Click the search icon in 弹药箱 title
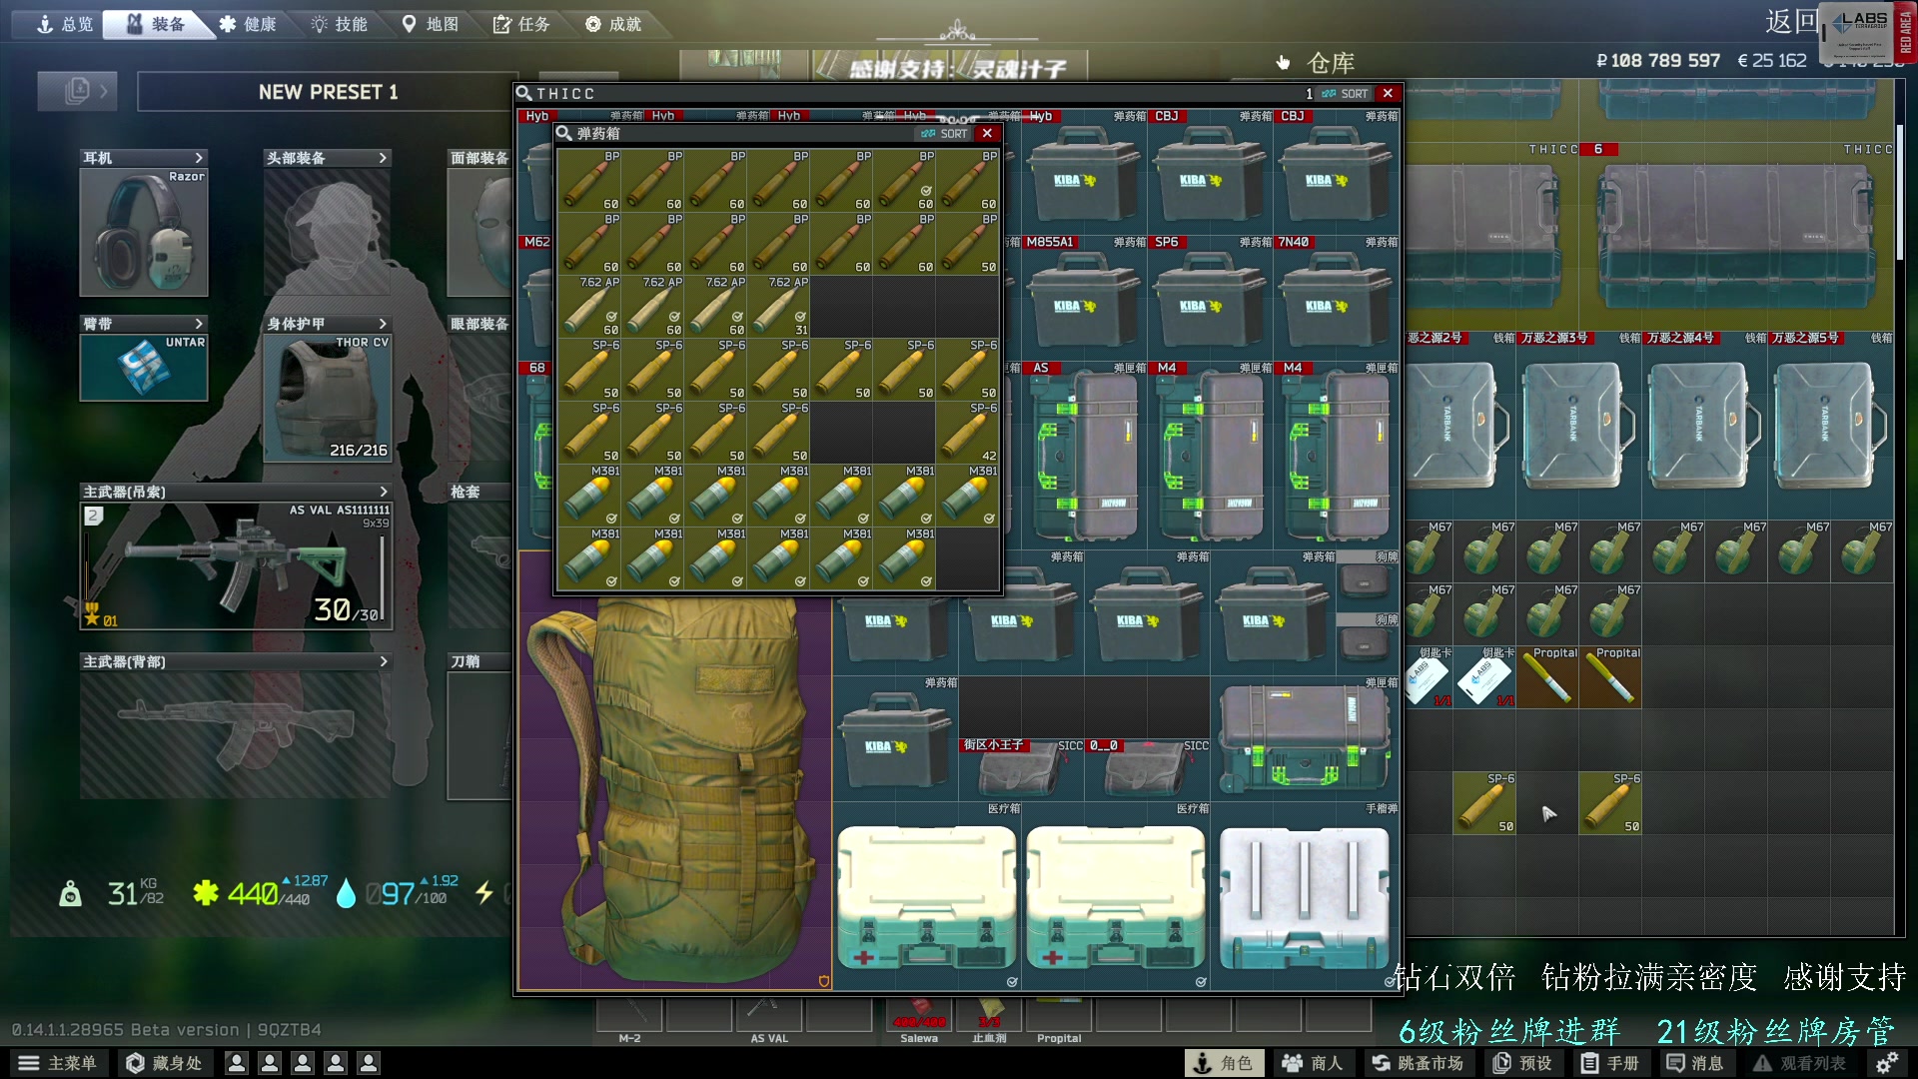The image size is (1918, 1079). pos(564,134)
